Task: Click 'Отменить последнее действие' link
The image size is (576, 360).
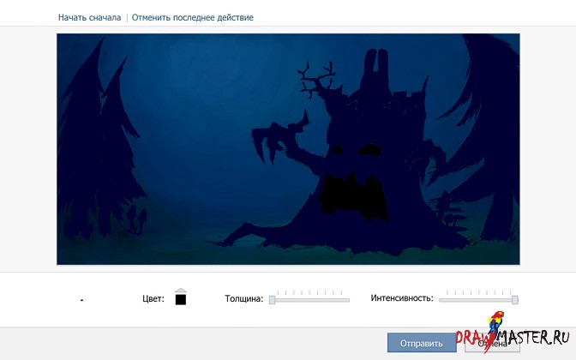Action: 193,18
